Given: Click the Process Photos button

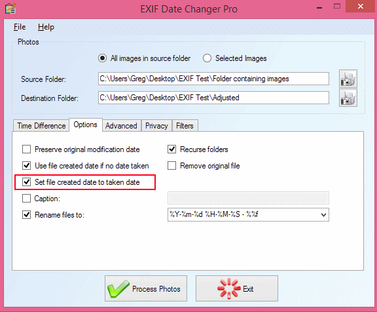Looking at the screenshot, I should (x=146, y=288).
